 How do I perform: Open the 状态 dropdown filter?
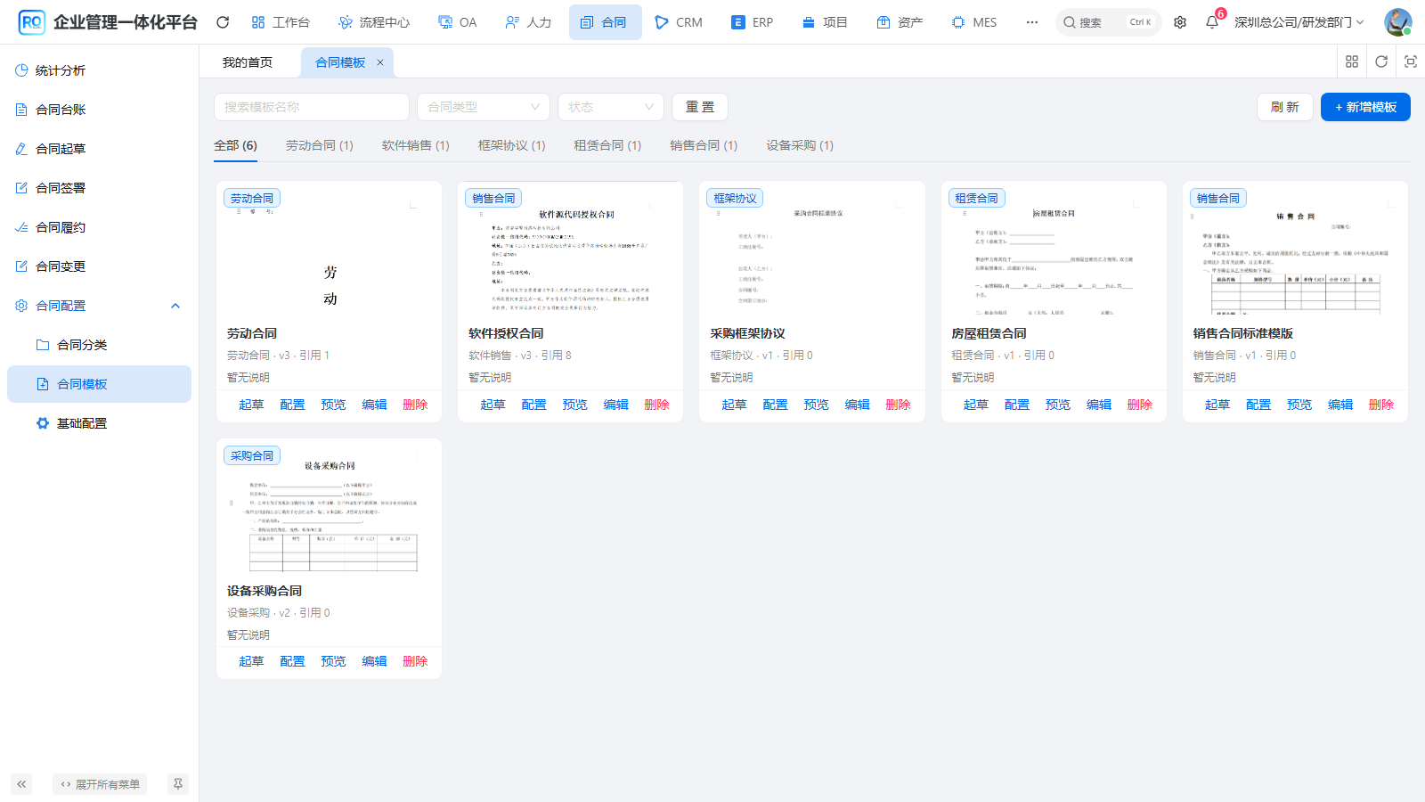click(x=611, y=107)
